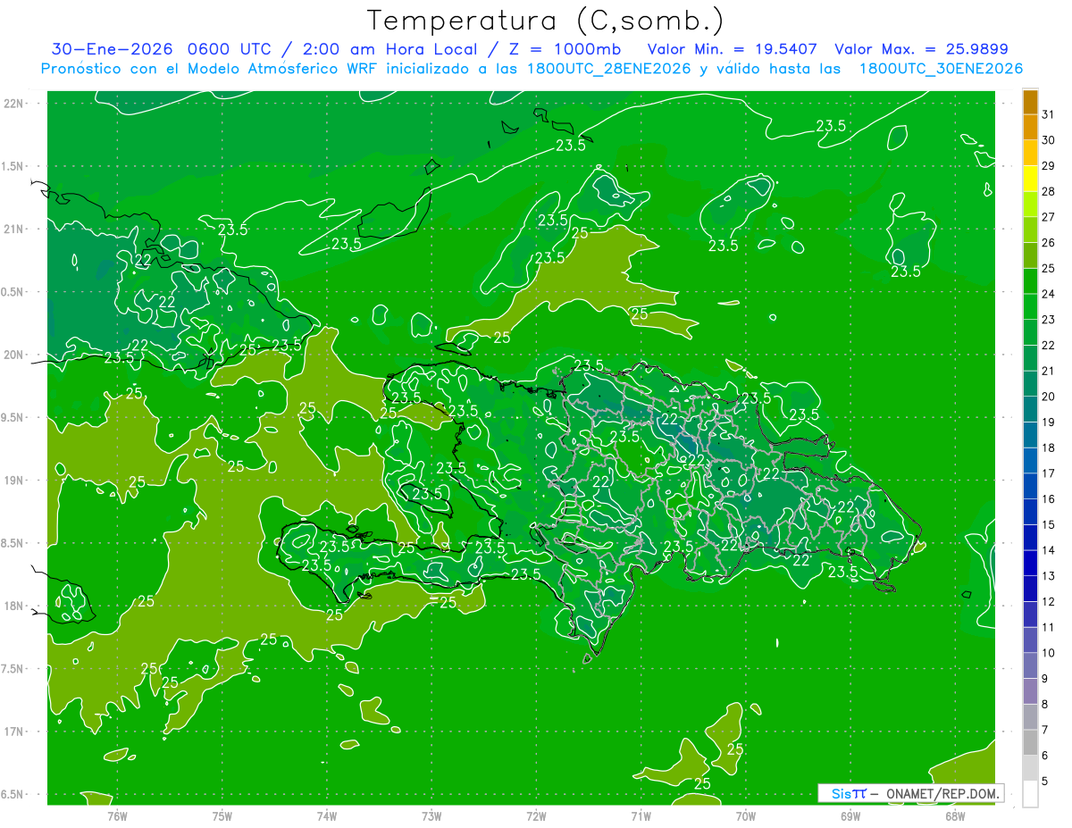
Task: Click the 'Valor Max. = 25.9899' text
Action: click(921, 49)
